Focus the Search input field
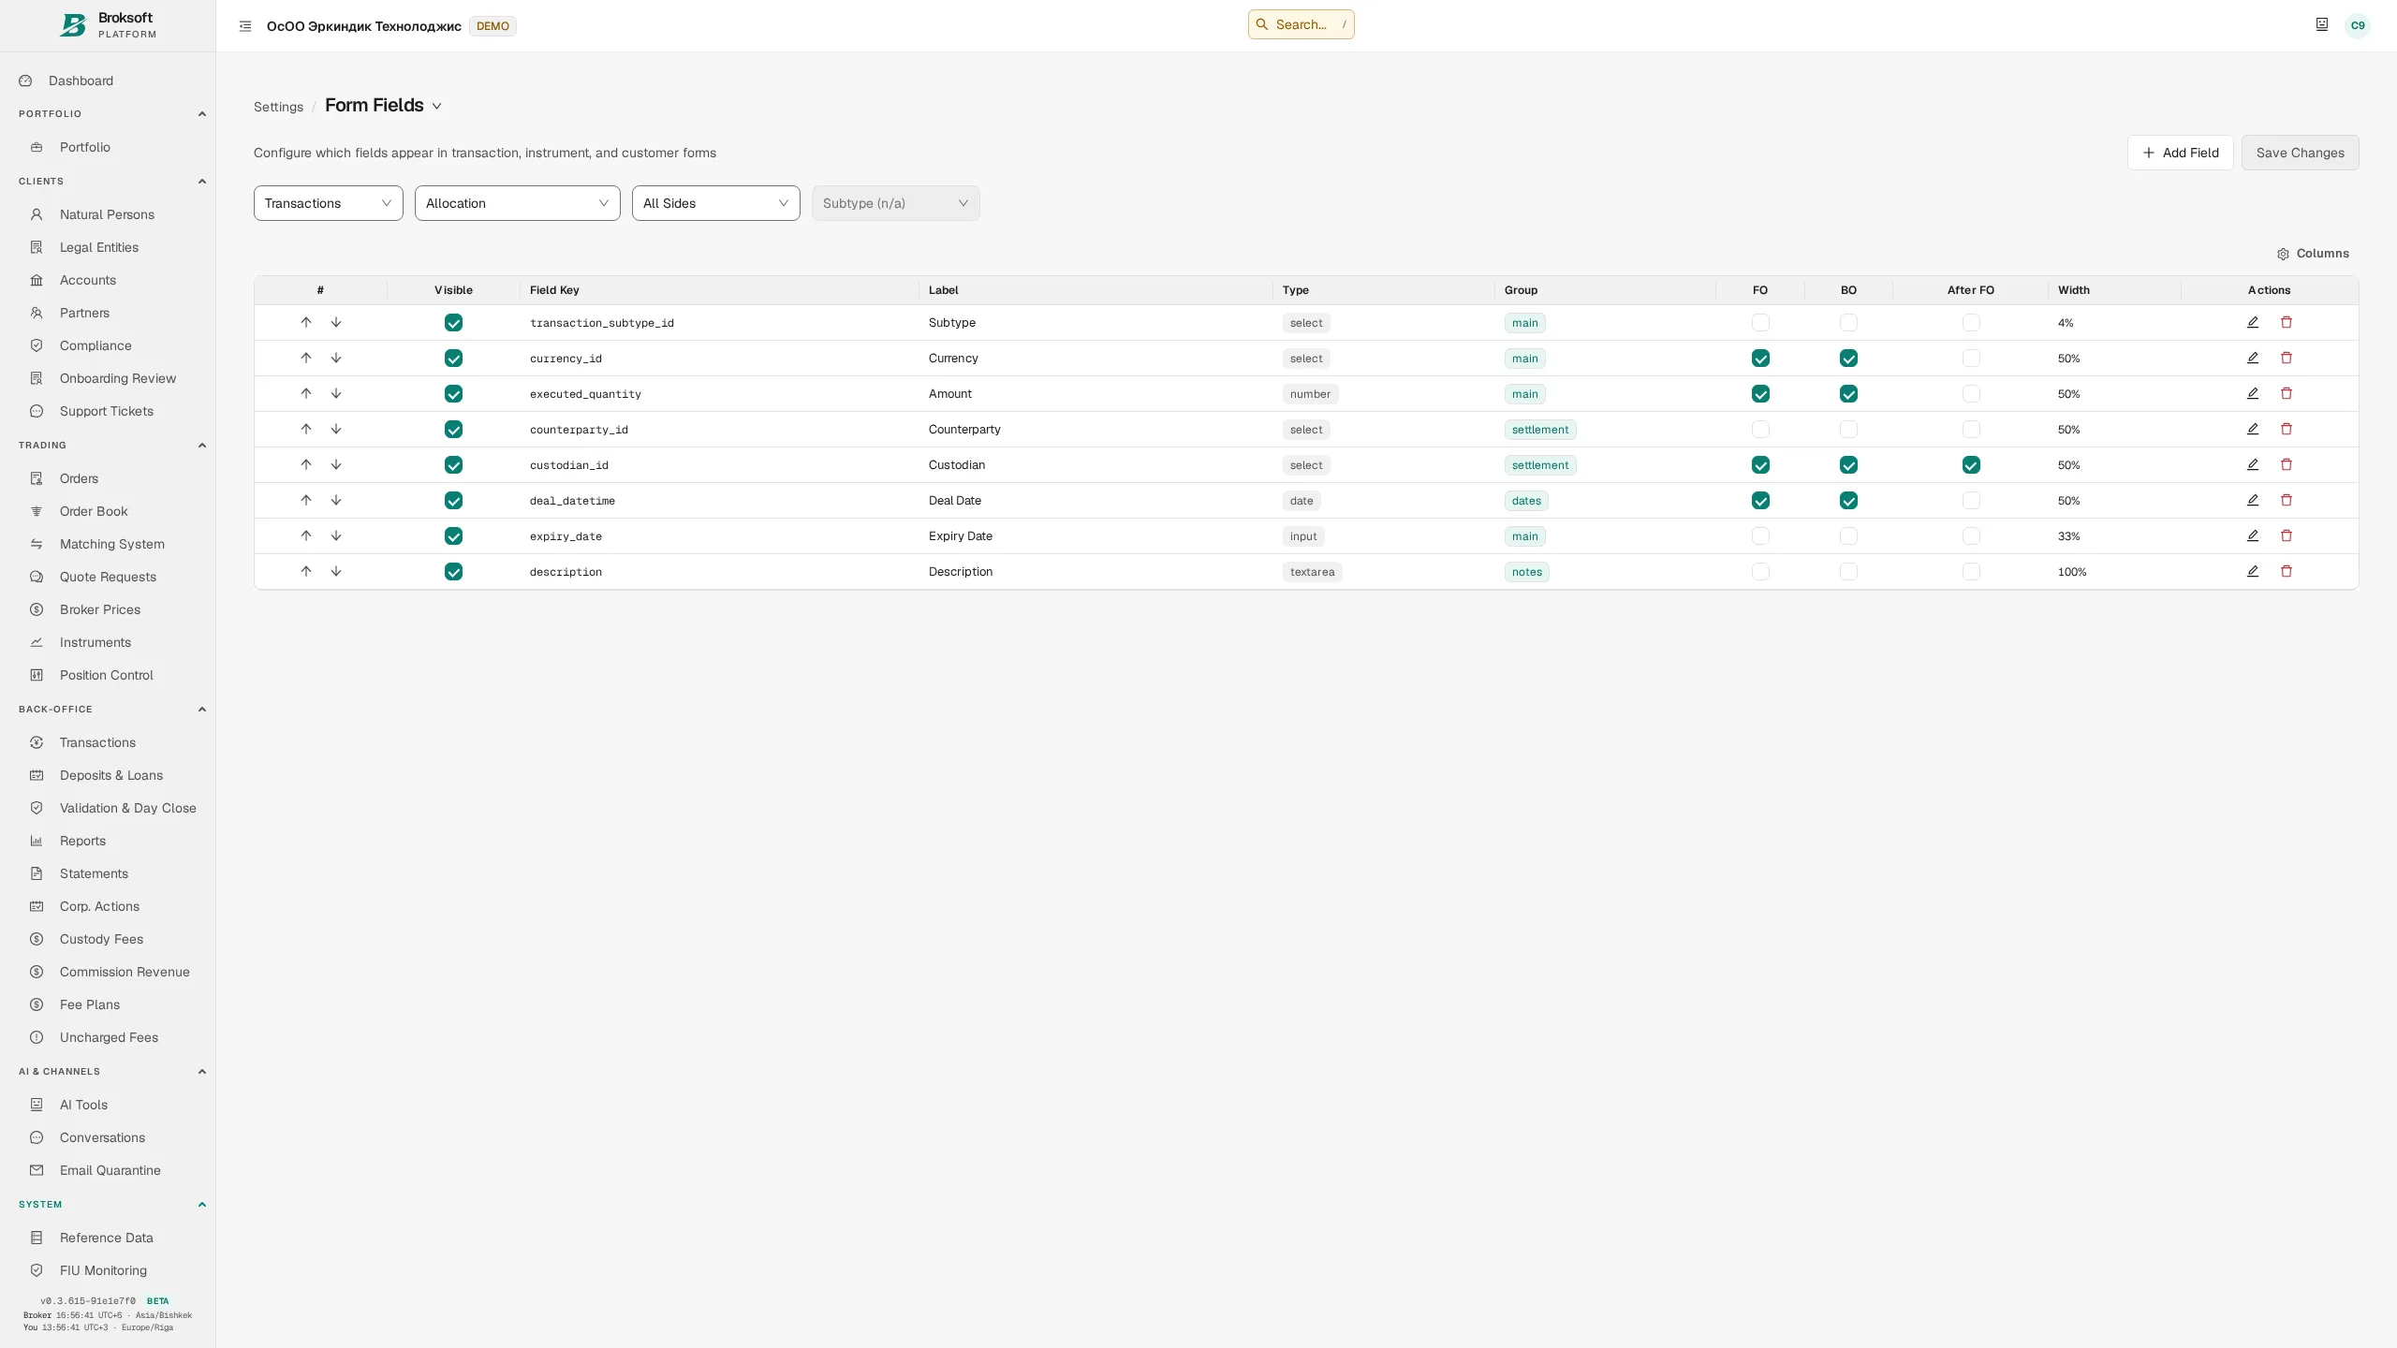The image size is (2397, 1348). coord(1301,24)
